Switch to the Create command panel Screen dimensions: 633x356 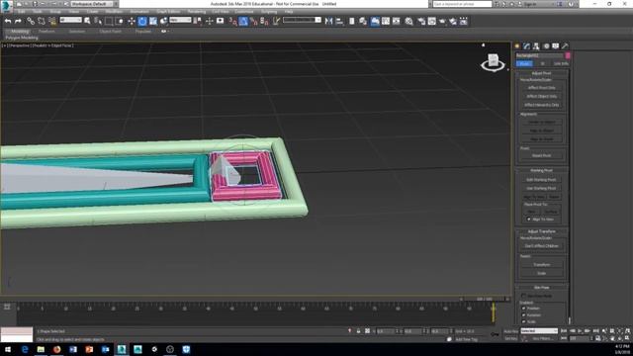516,46
